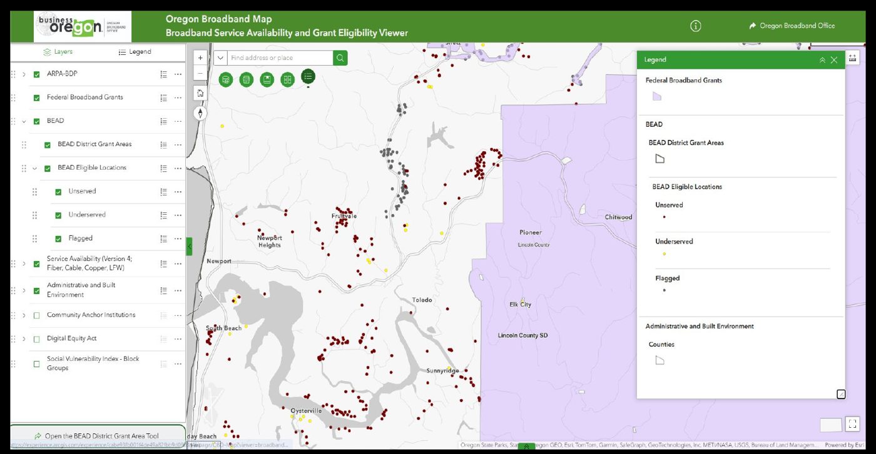
Task: Open the basemap gallery grid widget
Action: (288, 79)
